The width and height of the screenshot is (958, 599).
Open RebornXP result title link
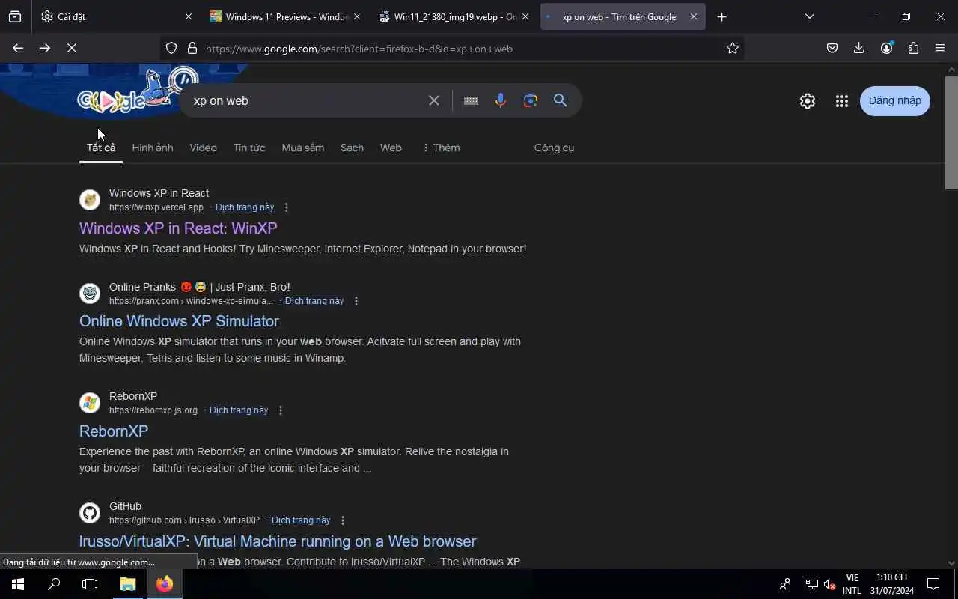[114, 431]
